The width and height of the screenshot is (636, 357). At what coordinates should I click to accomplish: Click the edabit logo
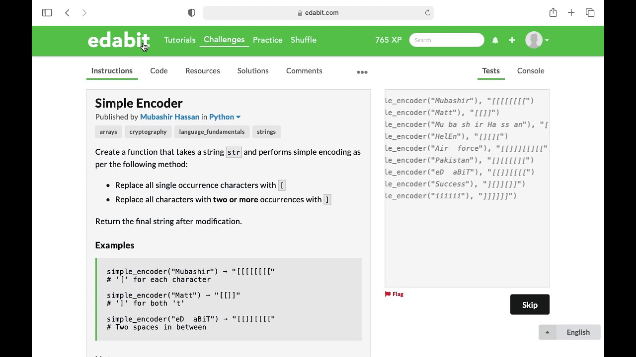coord(118,40)
